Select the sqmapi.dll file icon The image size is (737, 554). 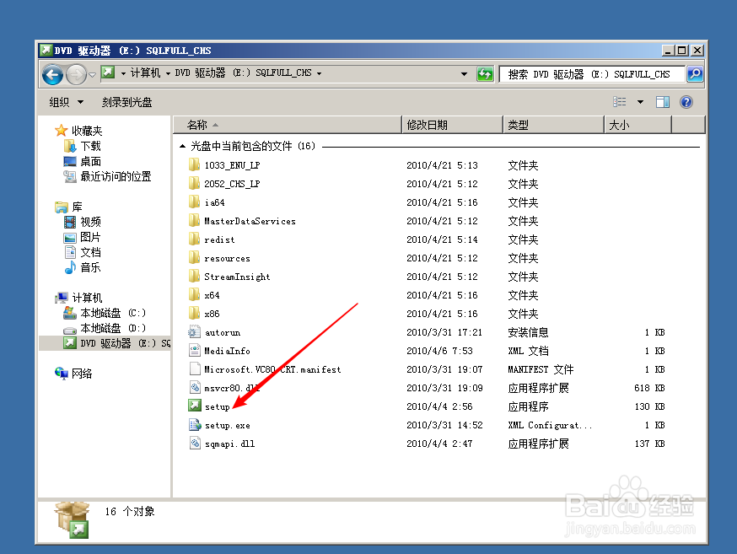click(194, 443)
